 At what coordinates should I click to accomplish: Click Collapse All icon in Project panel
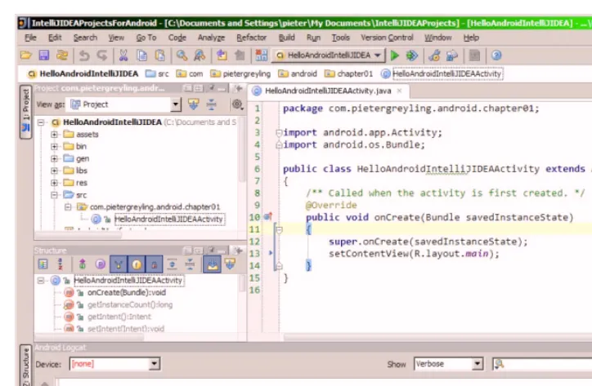(x=212, y=104)
